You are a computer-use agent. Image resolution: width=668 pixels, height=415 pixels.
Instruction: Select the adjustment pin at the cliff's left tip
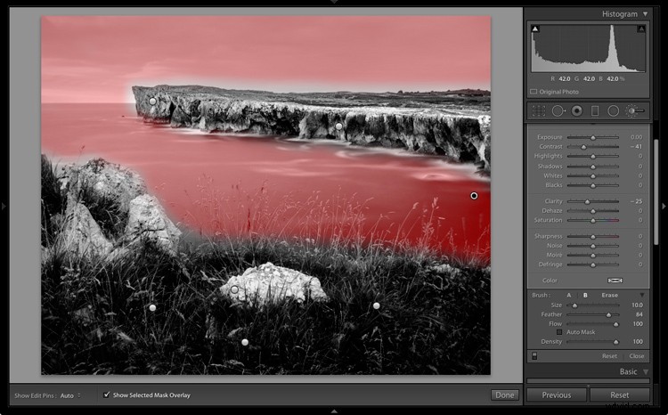tap(152, 101)
